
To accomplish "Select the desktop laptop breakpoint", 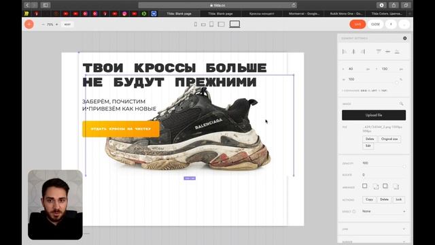I will (234, 24).
